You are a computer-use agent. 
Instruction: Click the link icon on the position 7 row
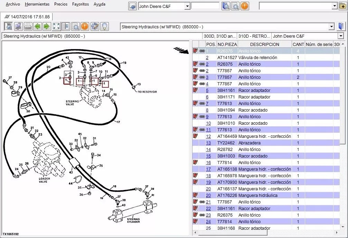(202, 103)
